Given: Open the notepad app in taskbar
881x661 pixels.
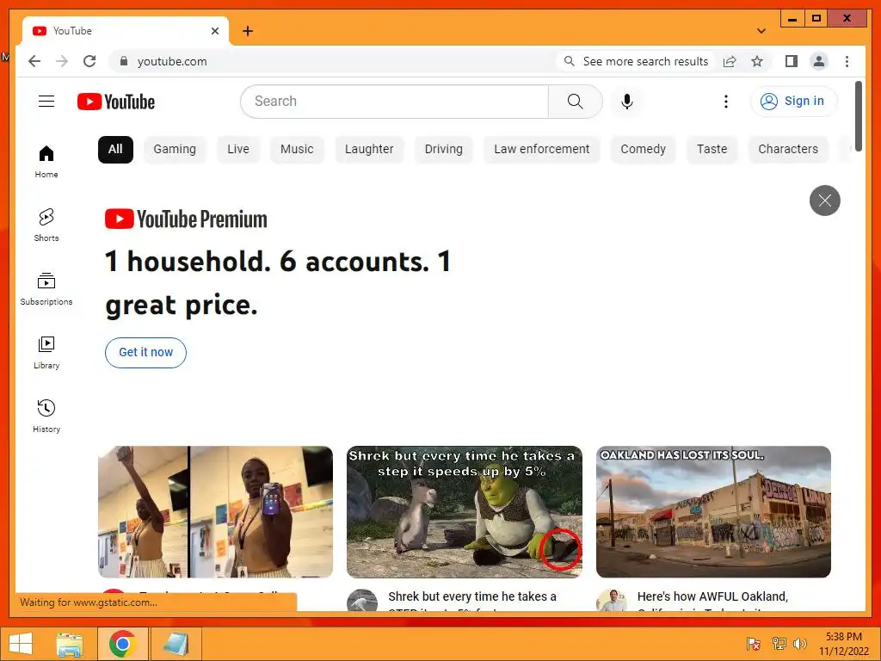Looking at the screenshot, I should click(175, 644).
